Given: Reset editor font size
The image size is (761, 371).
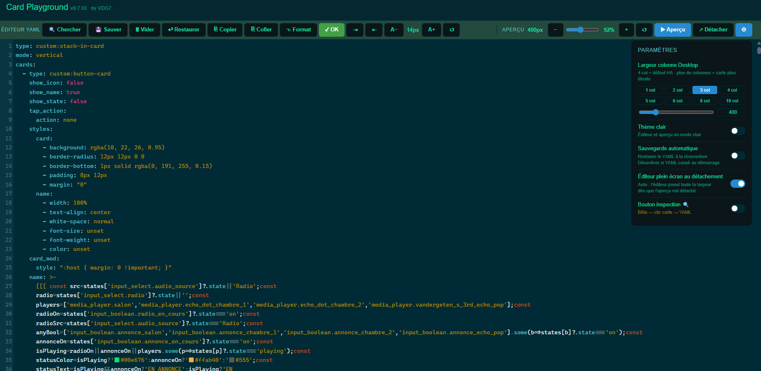Looking at the screenshot, I should pyautogui.click(x=451, y=30).
